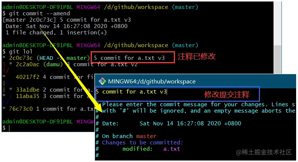Click the commit hash 2c2a0ac in the log
The width and height of the screenshot is (298, 162).
click(x=27, y=64)
